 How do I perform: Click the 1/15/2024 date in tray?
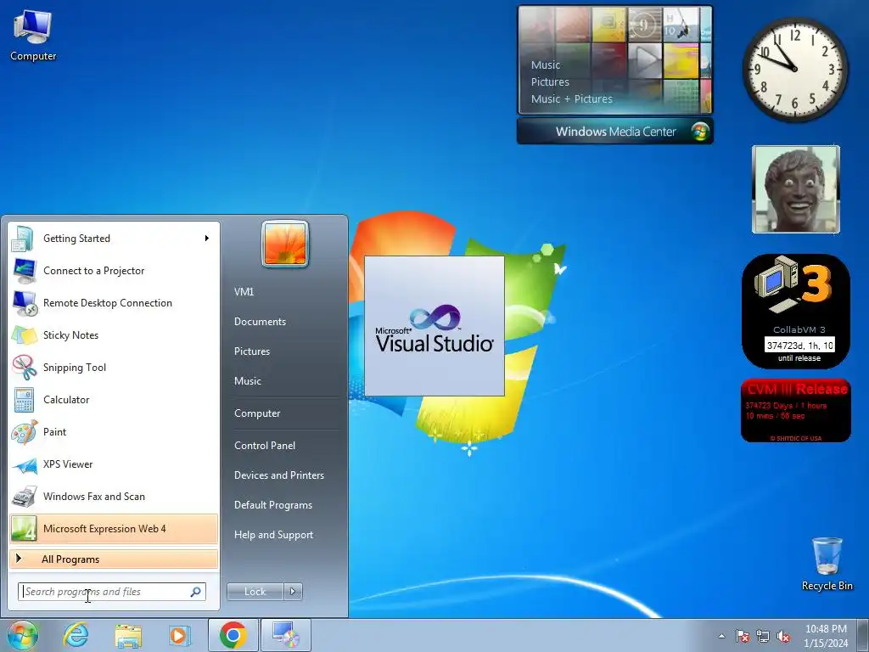(826, 644)
